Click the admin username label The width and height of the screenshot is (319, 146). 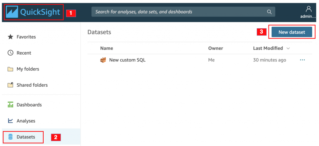tap(308, 16)
